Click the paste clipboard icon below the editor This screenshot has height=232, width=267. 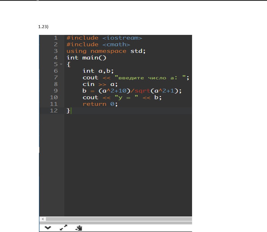coord(79,228)
